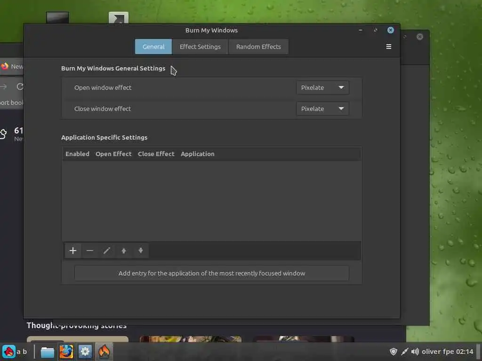This screenshot has width=482, height=361.
Task: Maximize the Burn My Windows window
Action: pyautogui.click(x=375, y=30)
